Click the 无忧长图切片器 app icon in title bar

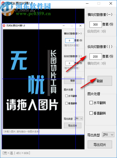[3, 3]
